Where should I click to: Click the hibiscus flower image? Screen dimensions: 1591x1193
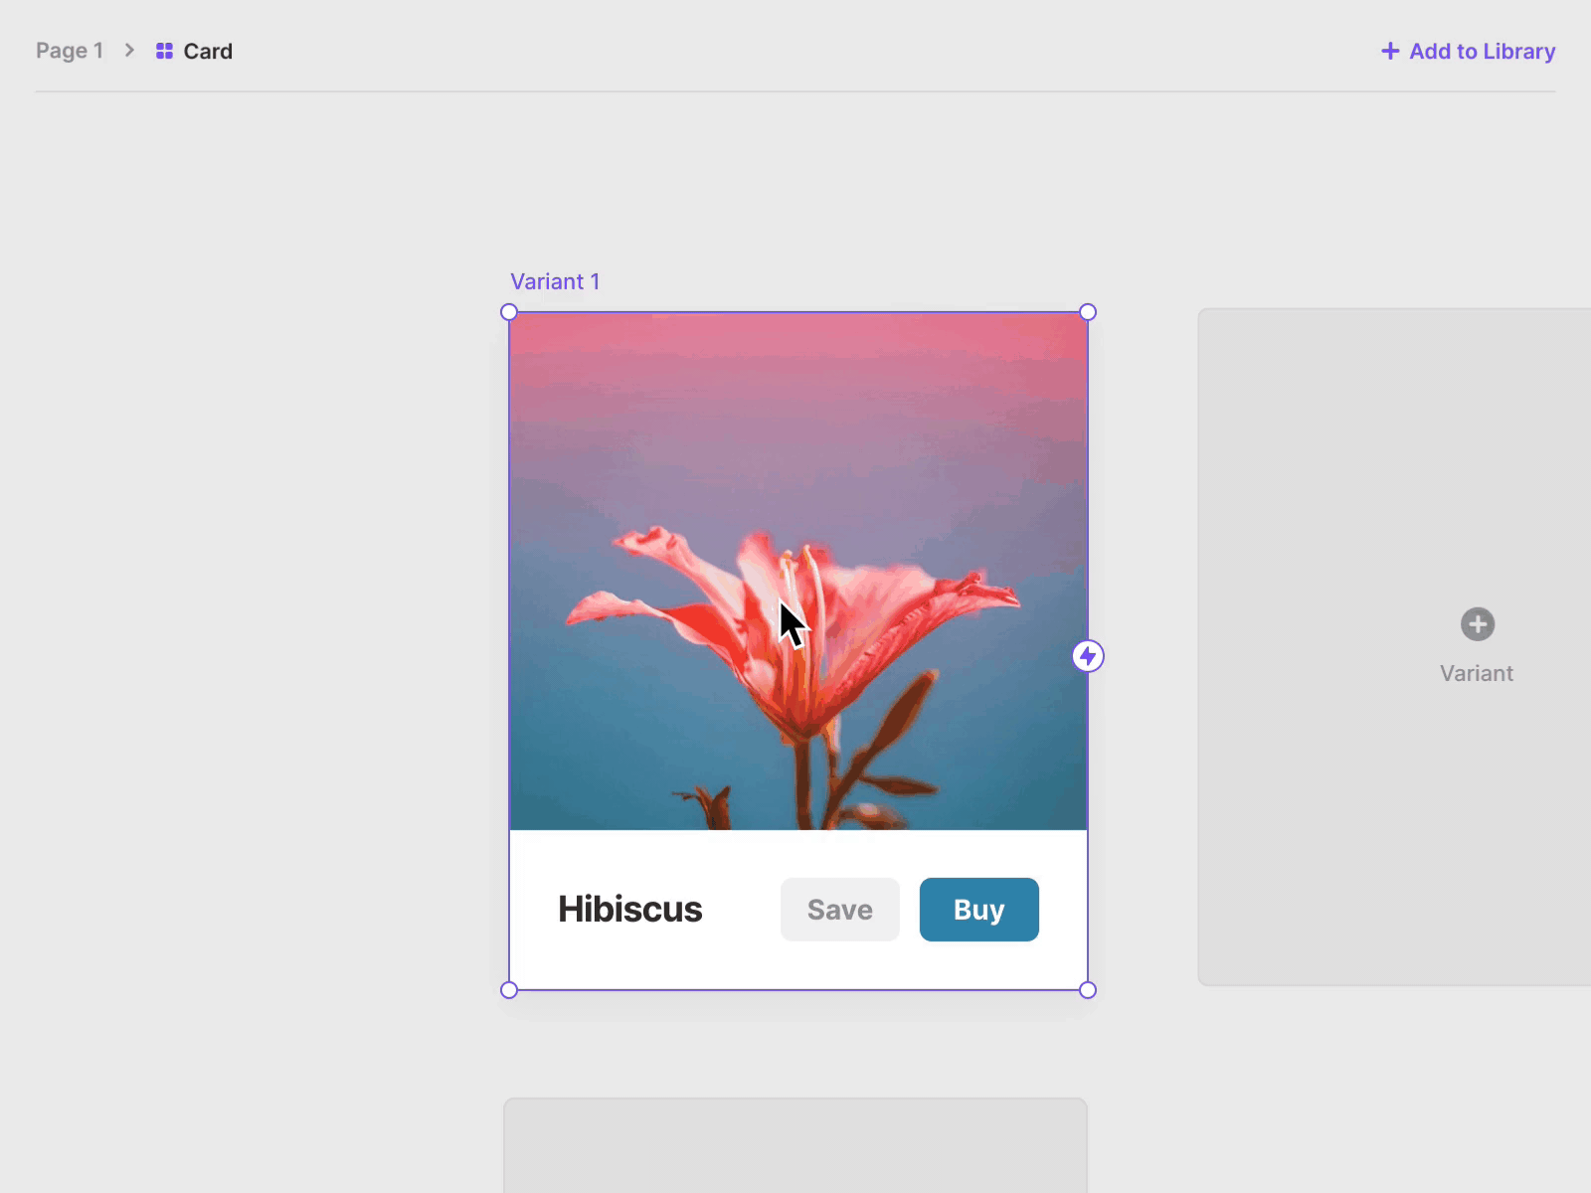[798, 572]
